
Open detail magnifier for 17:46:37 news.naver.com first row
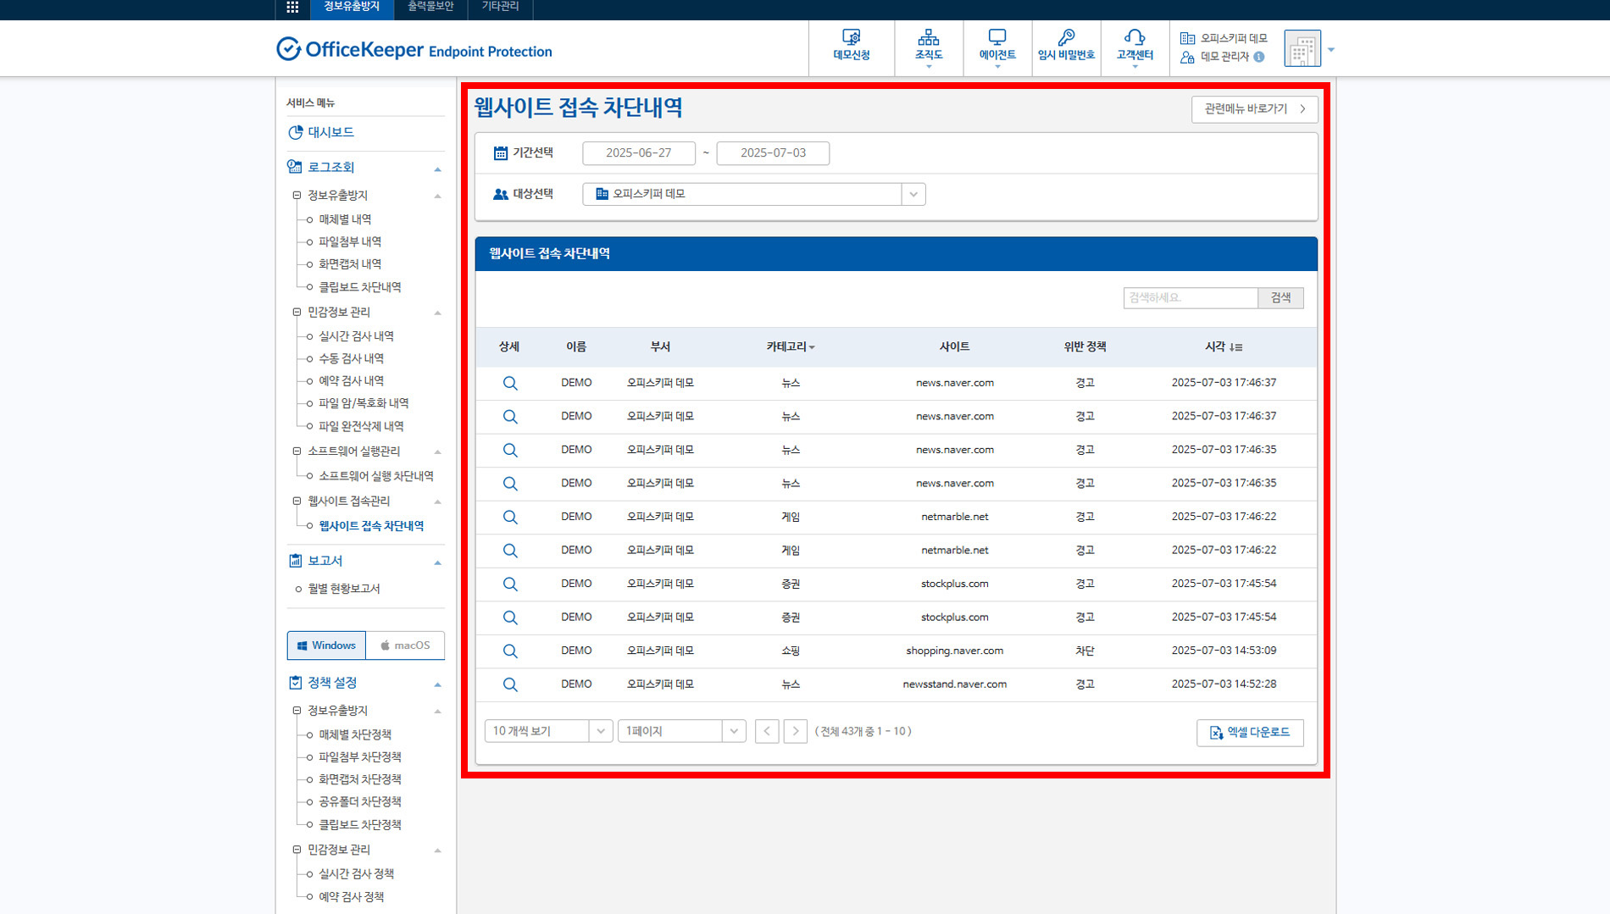click(510, 383)
